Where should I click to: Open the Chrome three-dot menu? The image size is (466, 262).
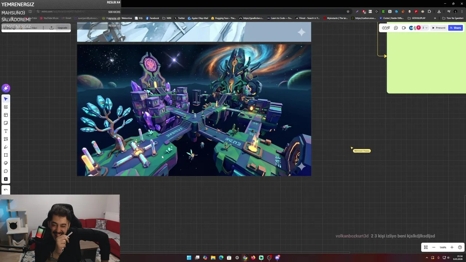click(462, 12)
